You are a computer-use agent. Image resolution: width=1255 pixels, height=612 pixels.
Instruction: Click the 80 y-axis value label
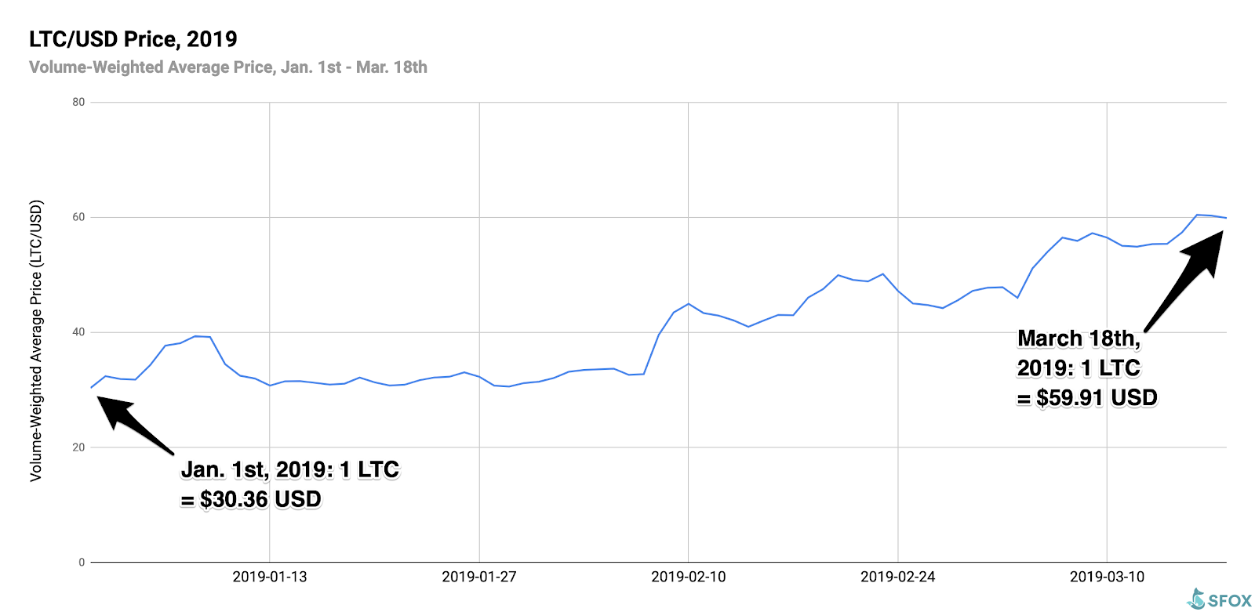[x=78, y=102]
